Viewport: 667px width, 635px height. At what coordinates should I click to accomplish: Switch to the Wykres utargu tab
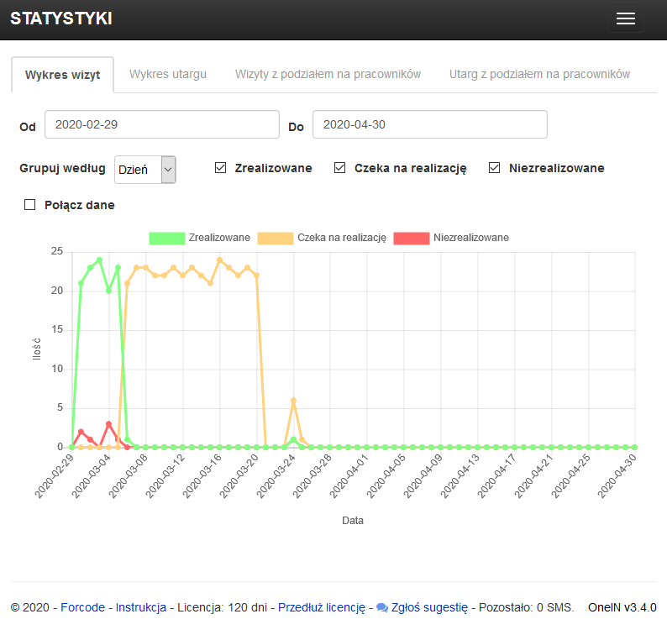pyautogui.click(x=168, y=74)
